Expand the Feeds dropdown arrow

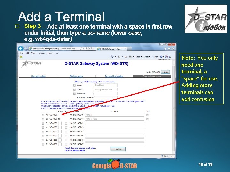point(123,57)
